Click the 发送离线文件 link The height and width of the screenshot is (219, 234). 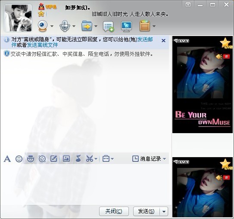(42, 45)
